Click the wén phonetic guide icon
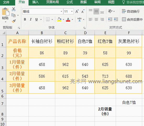This screenshot has width=144, height=126. 79,19
